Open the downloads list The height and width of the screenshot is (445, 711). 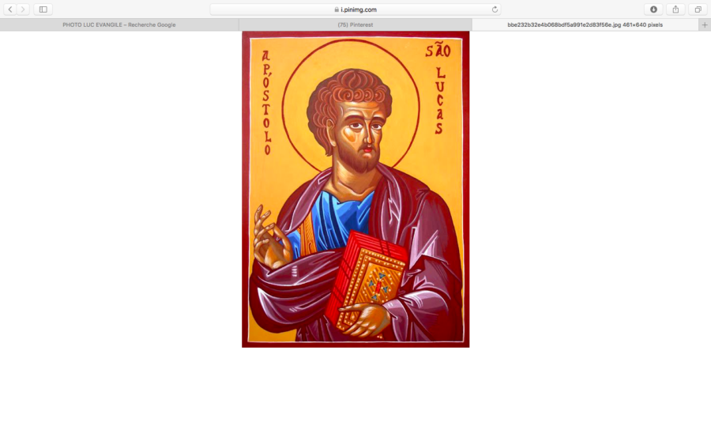pyautogui.click(x=653, y=9)
